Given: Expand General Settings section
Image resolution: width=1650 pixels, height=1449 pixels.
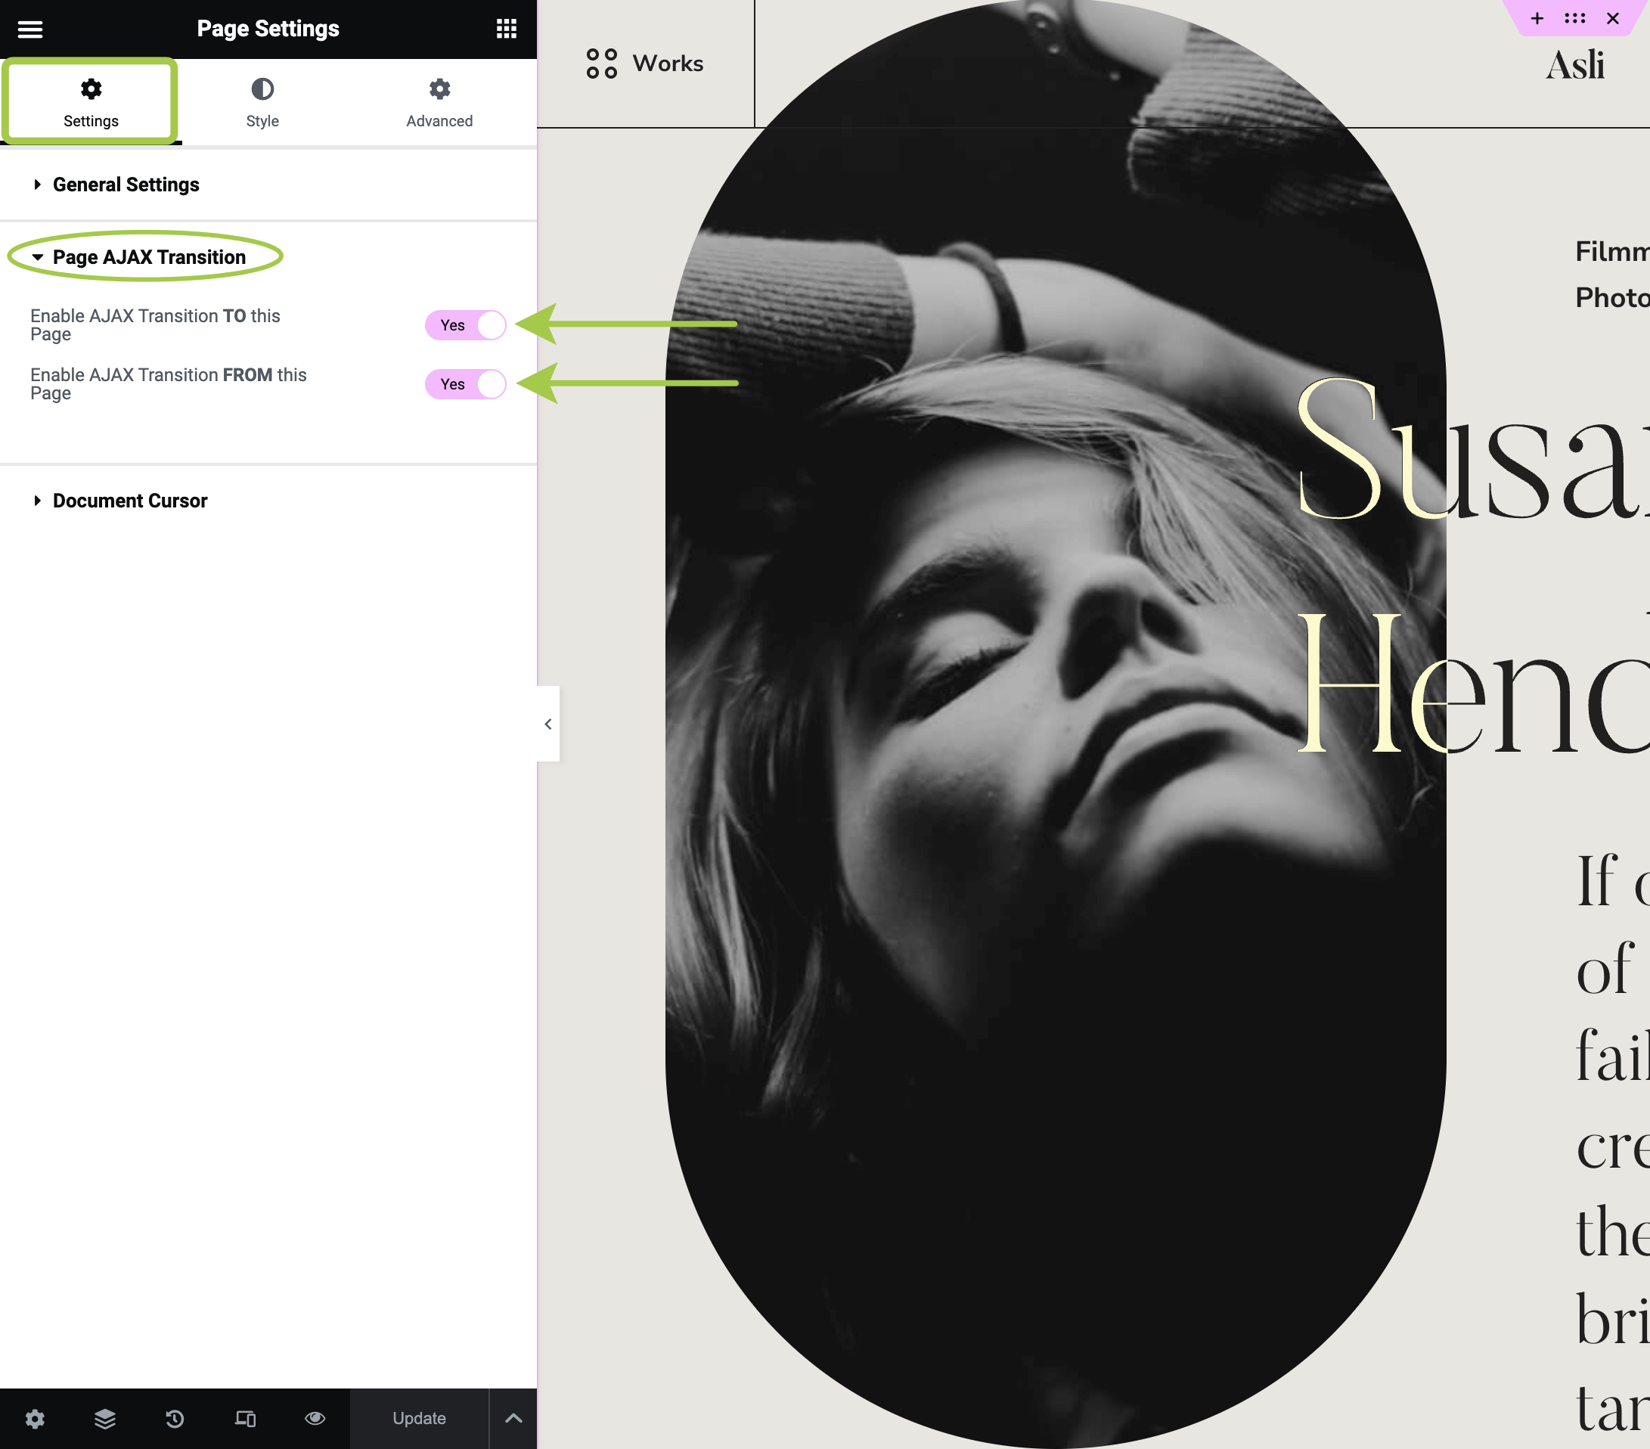Looking at the screenshot, I should 126,185.
